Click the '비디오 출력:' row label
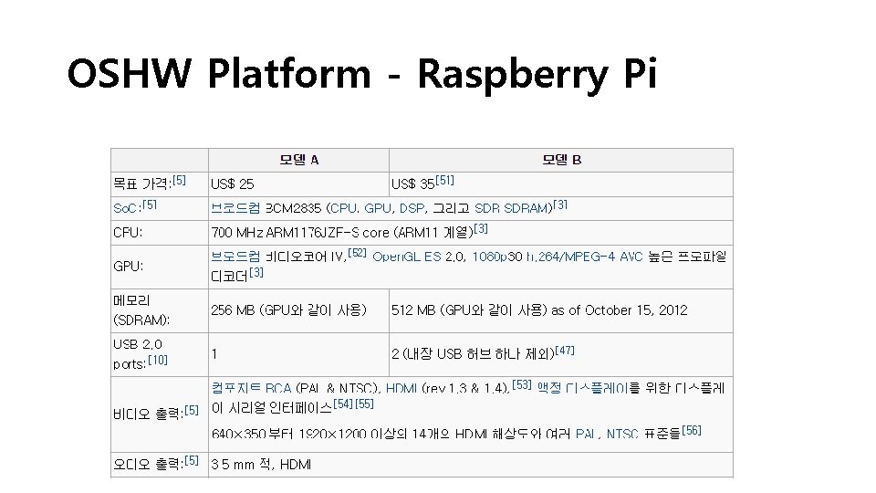 coord(148,414)
